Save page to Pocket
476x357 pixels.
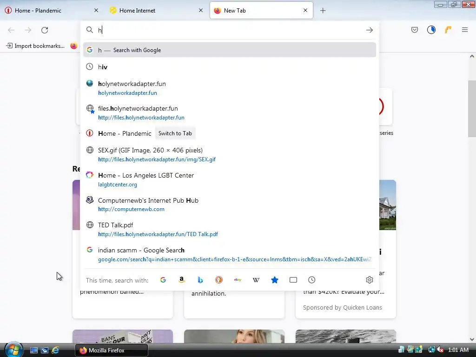click(415, 30)
